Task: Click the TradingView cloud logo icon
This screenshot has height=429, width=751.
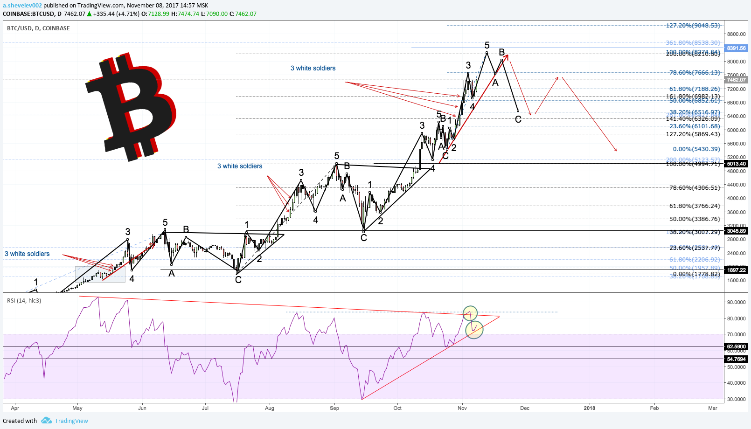Action: [x=46, y=420]
